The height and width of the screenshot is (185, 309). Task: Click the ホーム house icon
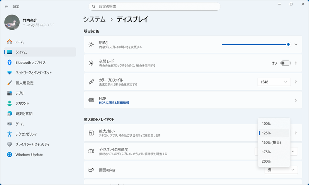coord(9,42)
